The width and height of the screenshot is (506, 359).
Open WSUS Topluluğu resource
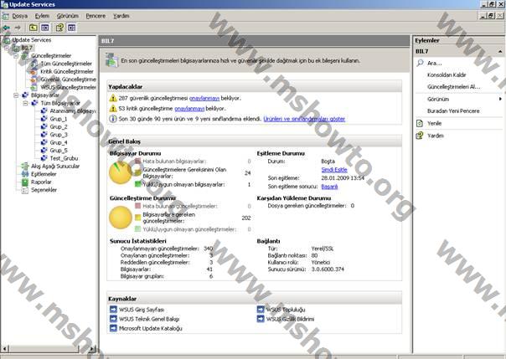tap(286, 310)
